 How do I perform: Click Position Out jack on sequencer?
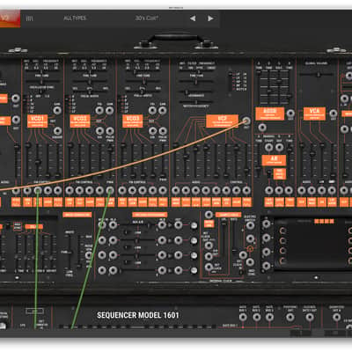pyautogui.click(x=290, y=317)
